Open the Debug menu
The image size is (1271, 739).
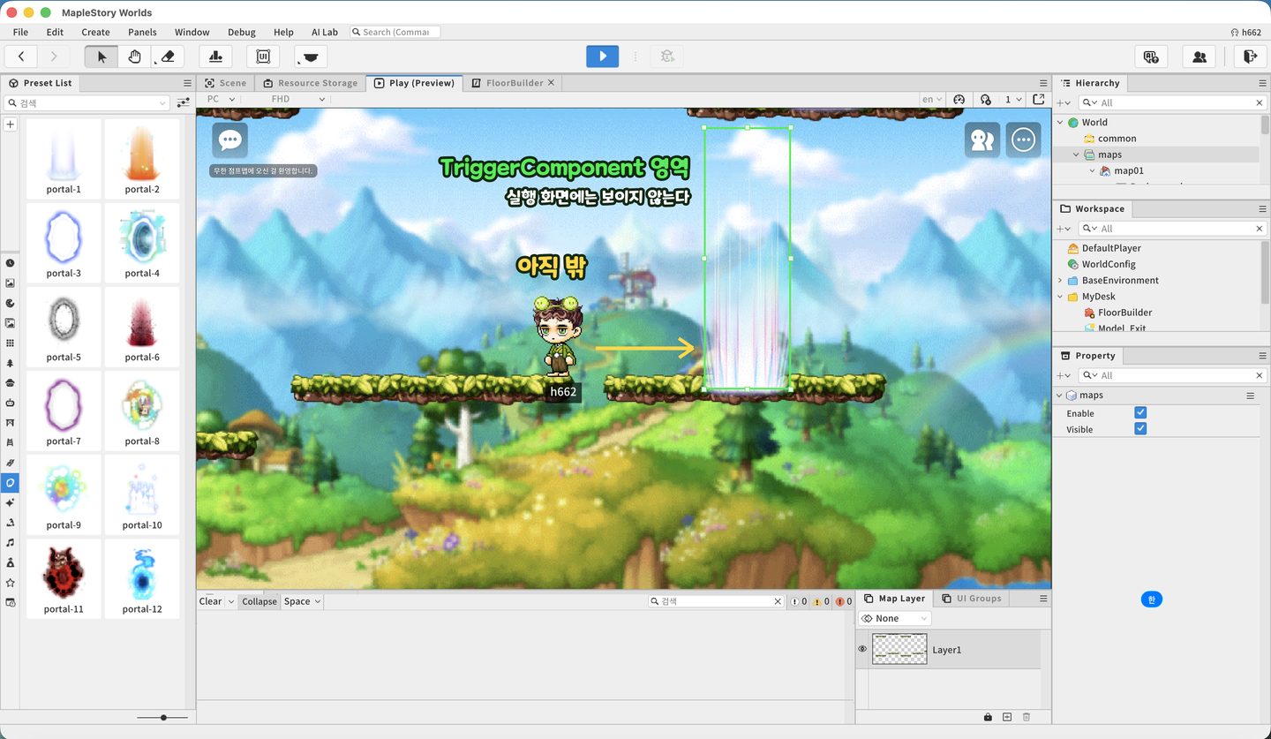click(x=241, y=32)
